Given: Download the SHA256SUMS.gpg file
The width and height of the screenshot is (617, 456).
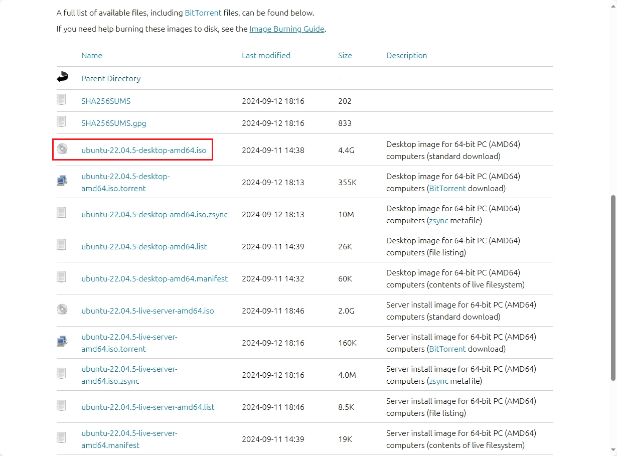Looking at the screenshot, I should coord(114,123).
